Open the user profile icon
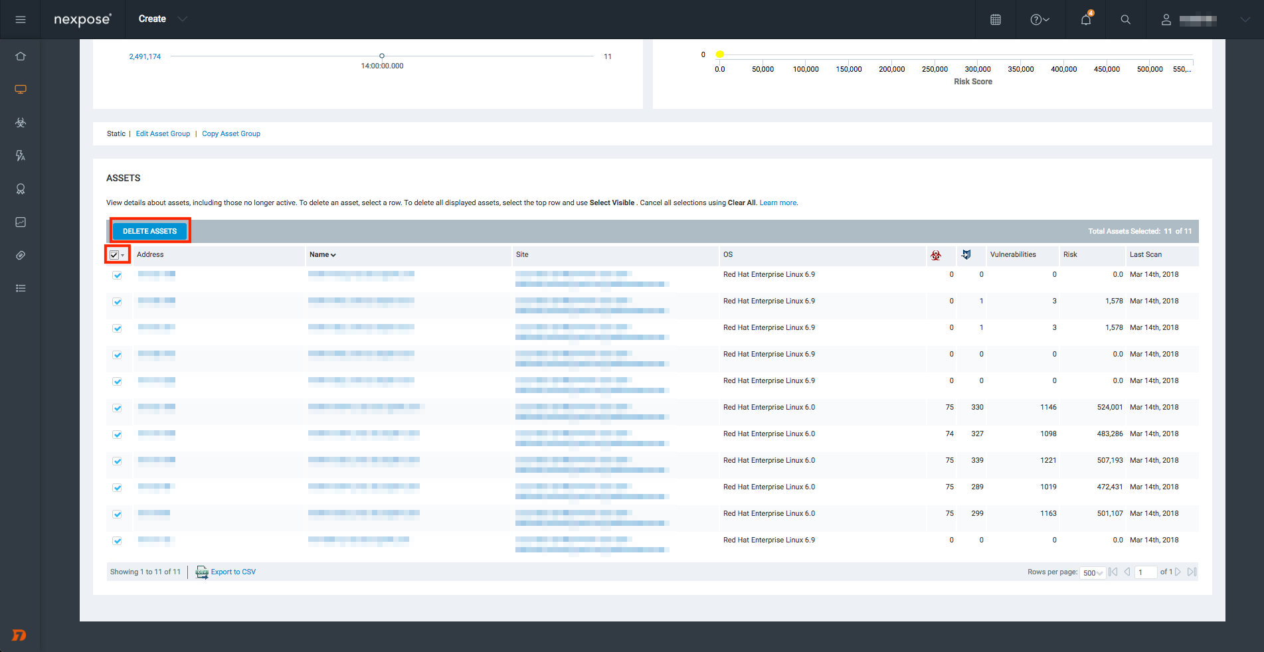Viewport: 1264px width, 652px height. (x=1166, y=20)
